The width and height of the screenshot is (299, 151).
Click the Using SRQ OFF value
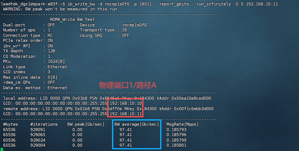coord(126,35)
